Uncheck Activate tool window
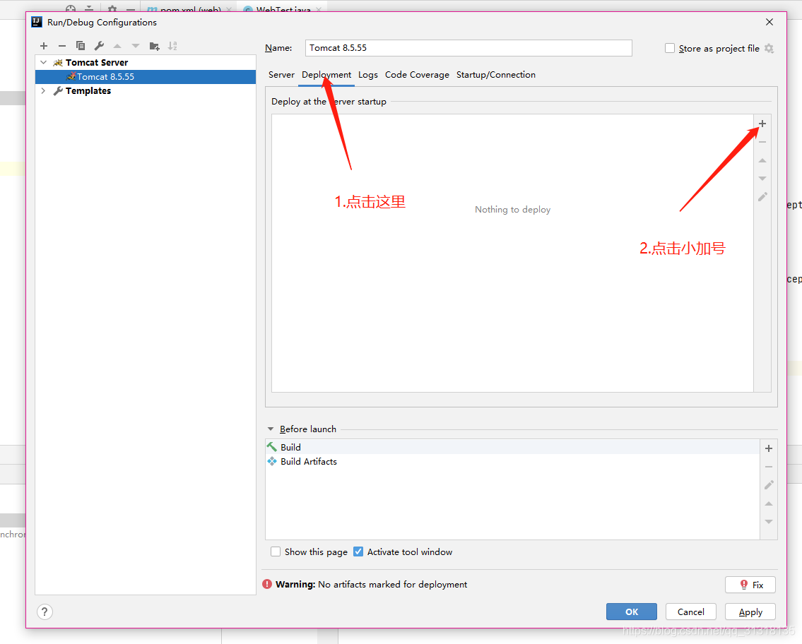The height and width of the screenshot is (644, 802). 358,551
